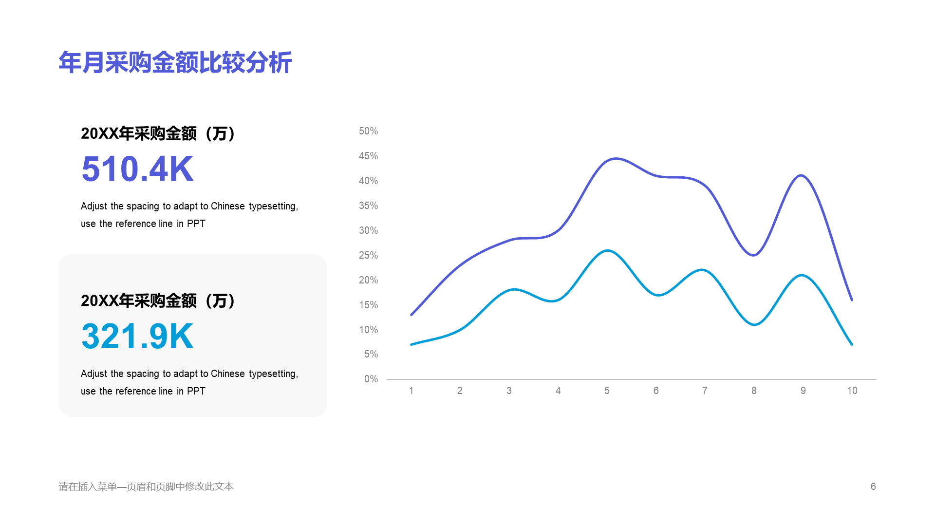Select the upper Adjust the spacing description
935x526 pixels.
click(x=189, y=215)
